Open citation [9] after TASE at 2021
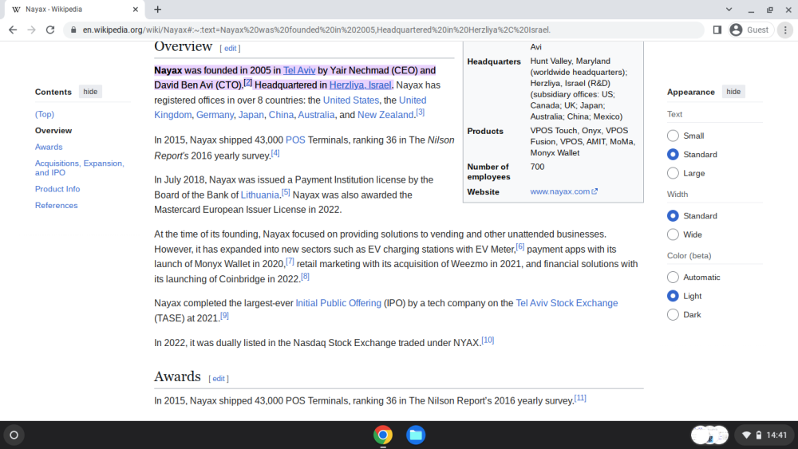Viewport: 798px width, 449px height. click(x=224, y=315)
